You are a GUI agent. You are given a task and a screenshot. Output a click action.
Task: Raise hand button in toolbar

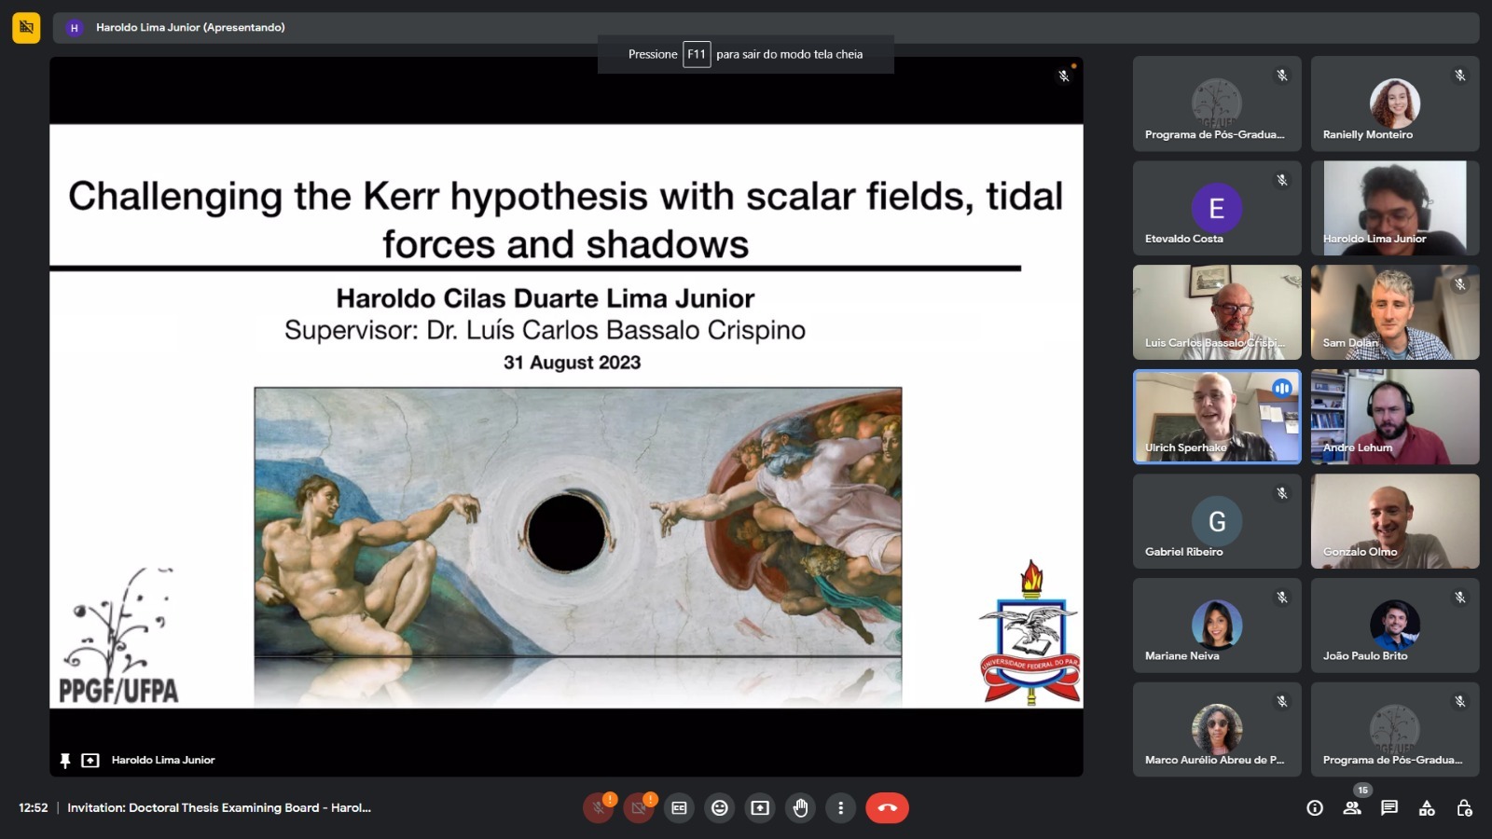point(800,808)
